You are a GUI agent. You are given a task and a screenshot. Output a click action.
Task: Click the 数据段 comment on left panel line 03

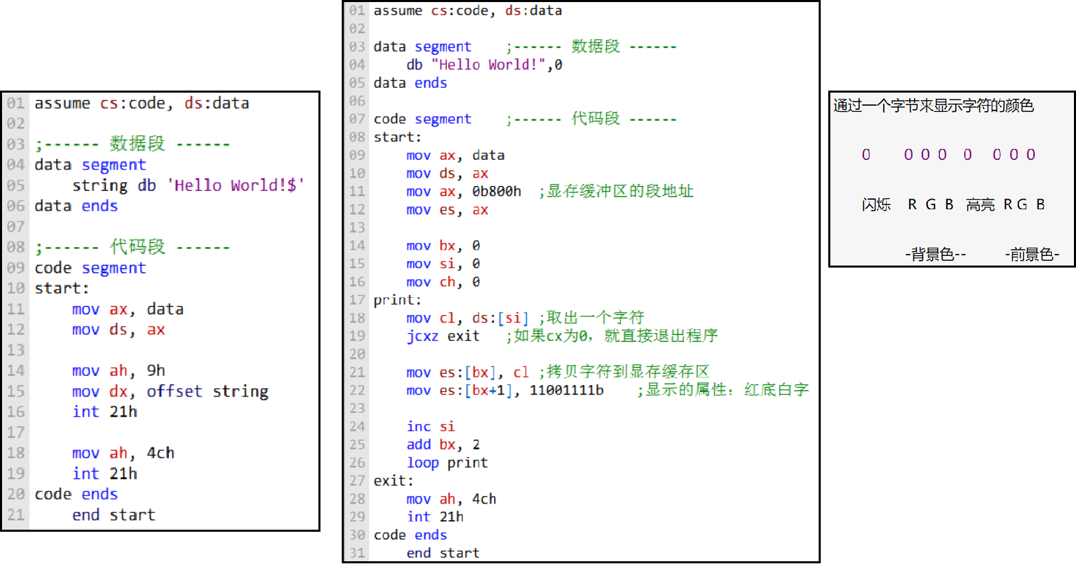[x=132, y=144]
